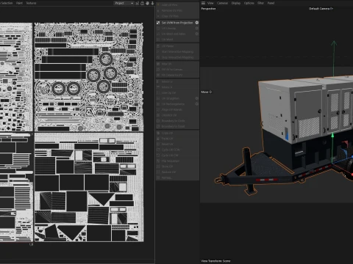The width and height of the screenshot is (353, 264).
Task: Click the Clear UV Pins icon
Action: point(158,16)
